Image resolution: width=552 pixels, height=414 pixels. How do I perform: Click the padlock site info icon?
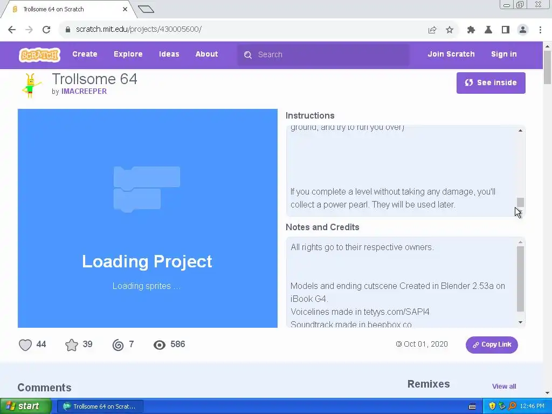tap(67, 30)
